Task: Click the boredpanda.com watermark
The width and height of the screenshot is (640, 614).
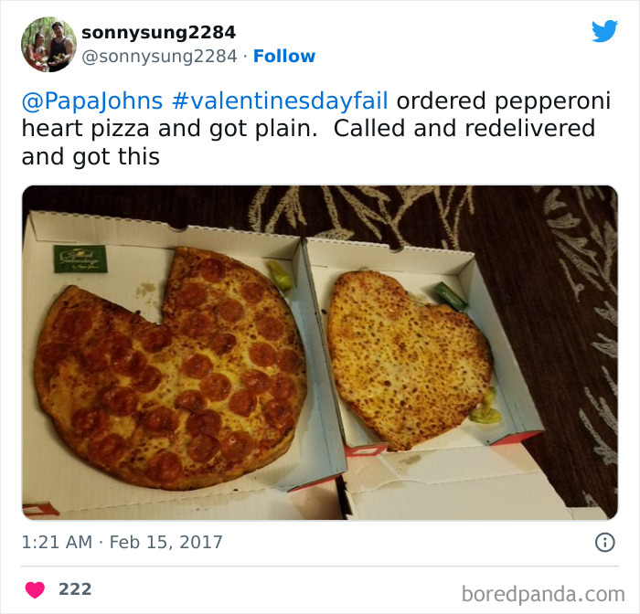Action: [543, 594]
